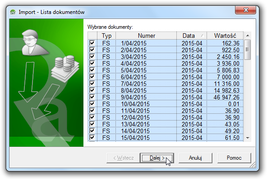267x179 pixels.
Task: Toggle the checkbox for document 6/04/2015
Action: [92, 76]
